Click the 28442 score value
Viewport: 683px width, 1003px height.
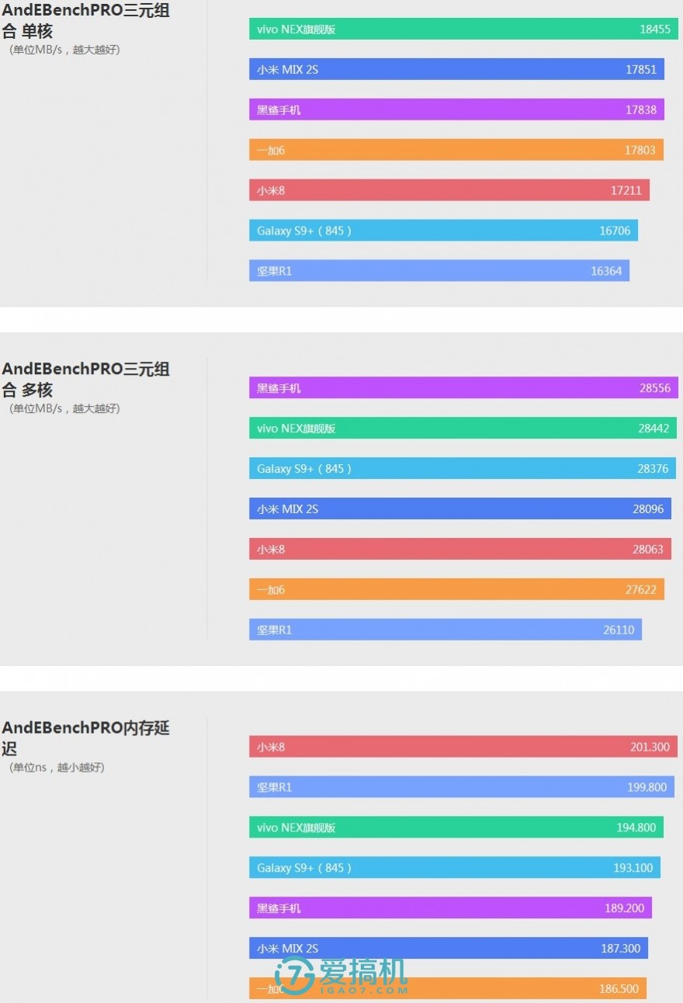point(654,429)
